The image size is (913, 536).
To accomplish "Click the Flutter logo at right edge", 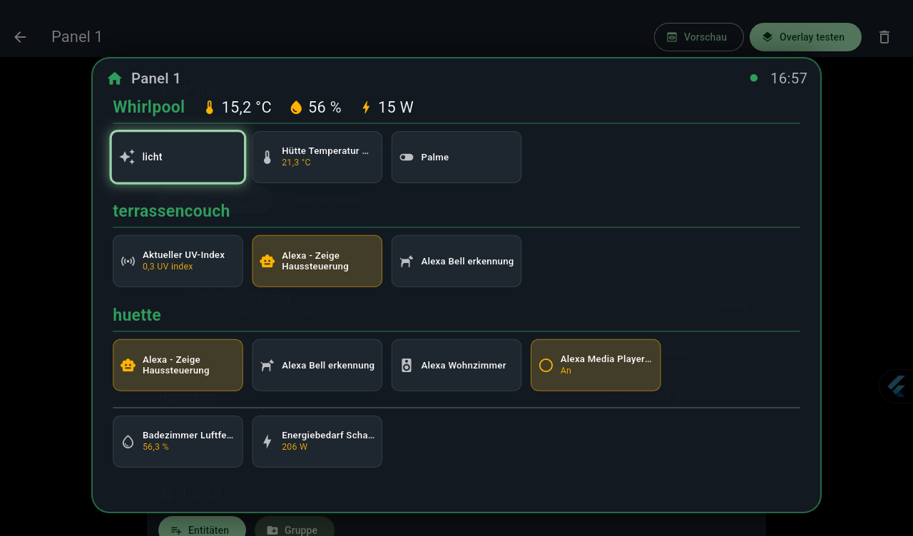I will pos(897,386).
